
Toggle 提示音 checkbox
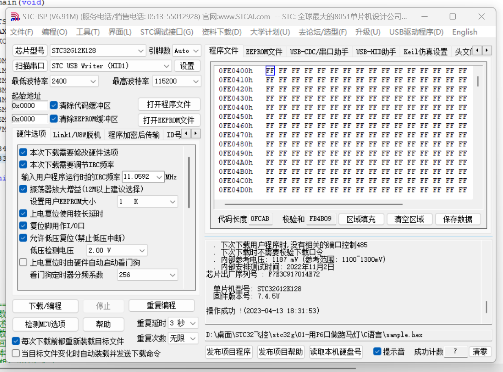point(377,352)
